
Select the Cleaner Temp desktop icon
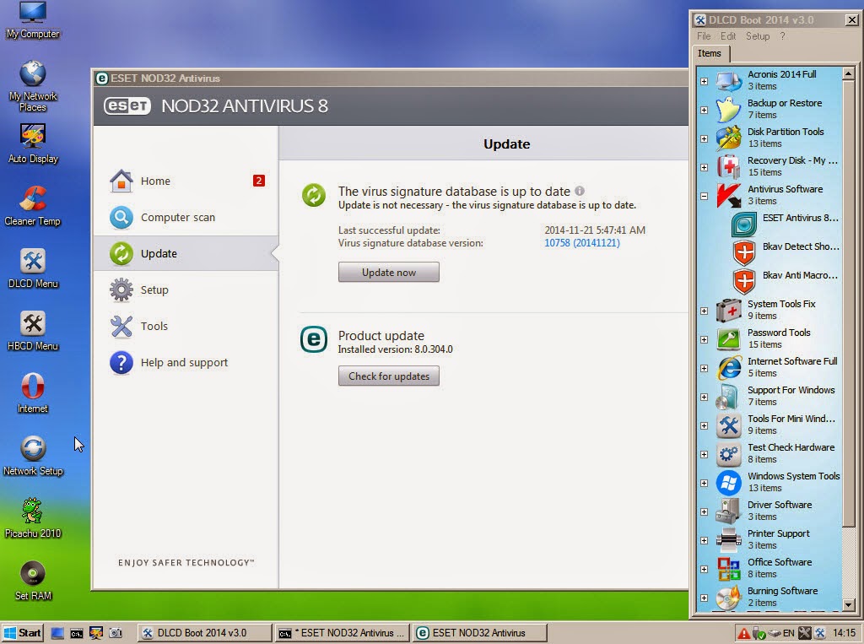pos(33,206)
